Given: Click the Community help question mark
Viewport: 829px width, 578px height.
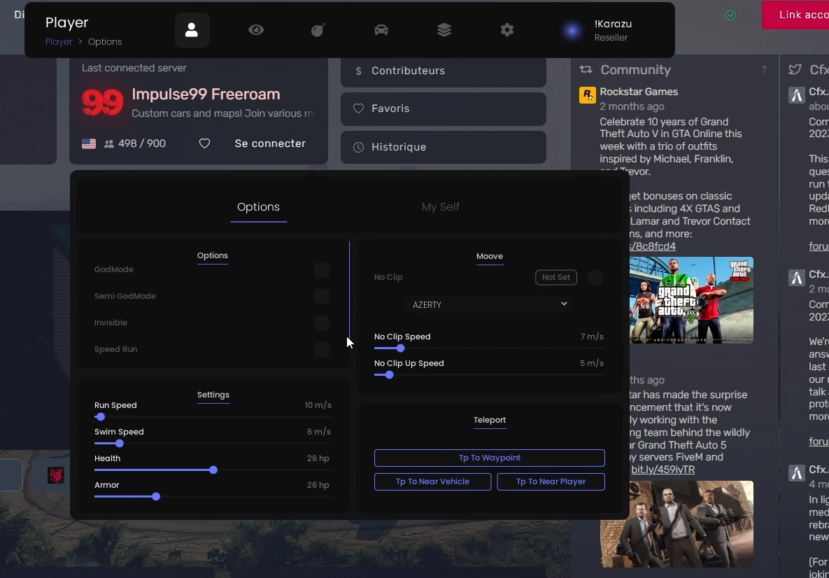Looking at the screenshot, I should [764, 70].
